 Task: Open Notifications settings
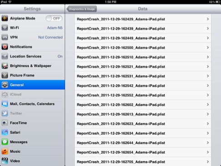point(32,47)
